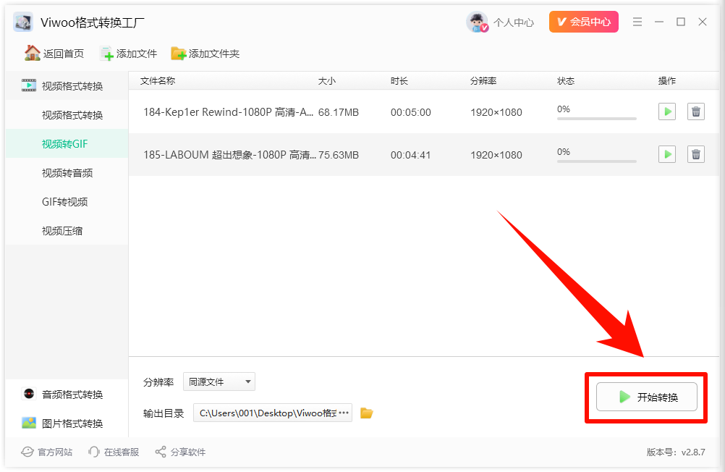Click the output directory path field
This screenshot has height=472, width=725.
(x=273, y=413)
